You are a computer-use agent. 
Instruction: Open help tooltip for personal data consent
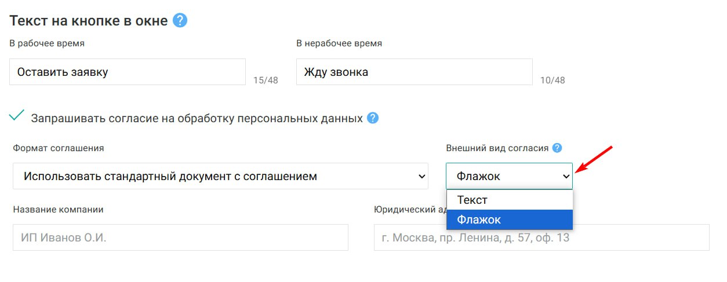tap(373, 118)
